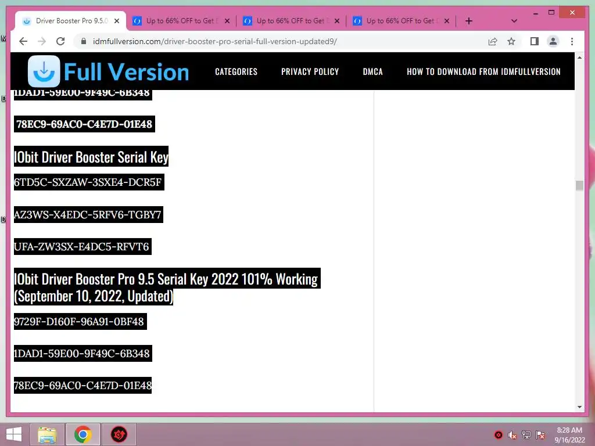The height and width of the screenshot is (446, 595).
Task: Open Driver Booster from taskbar
Action: pos(119,434)
